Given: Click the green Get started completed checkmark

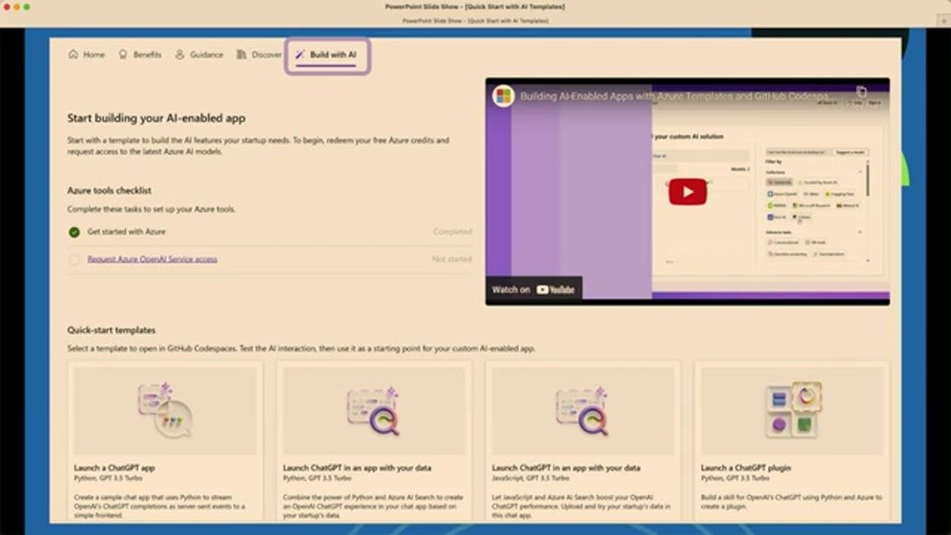Looking at the screenshot, I should tap(74, 232).
